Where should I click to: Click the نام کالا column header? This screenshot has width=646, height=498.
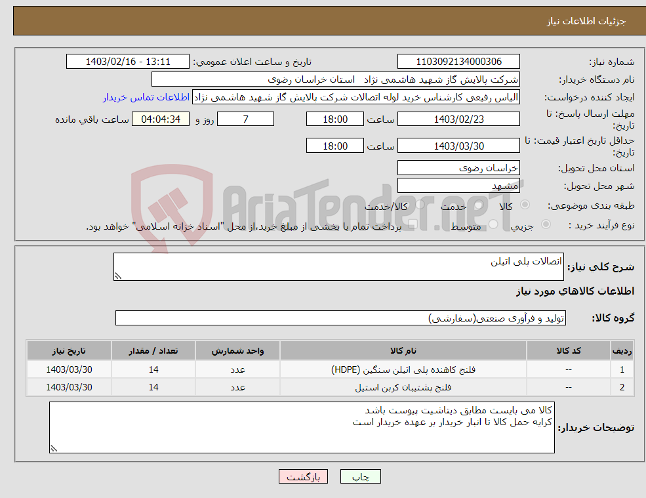click(x=403, y=351)
